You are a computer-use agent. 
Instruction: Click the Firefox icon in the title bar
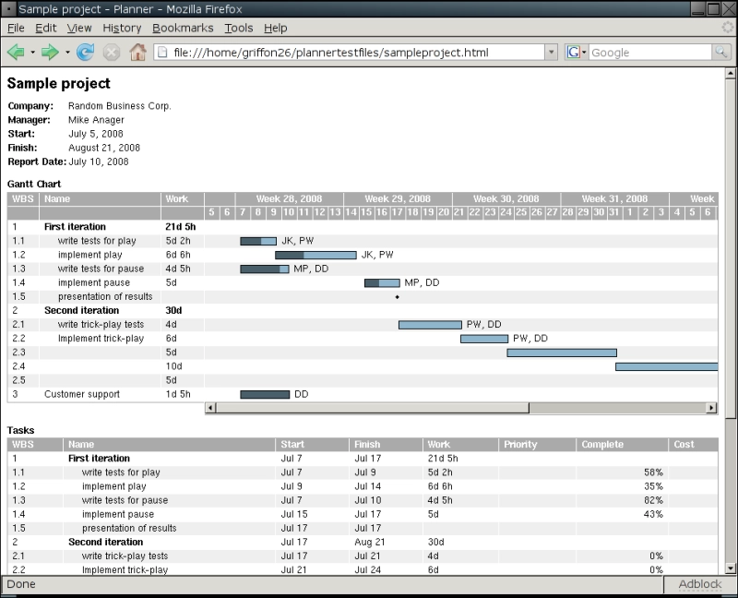click(x=9, y=9)
